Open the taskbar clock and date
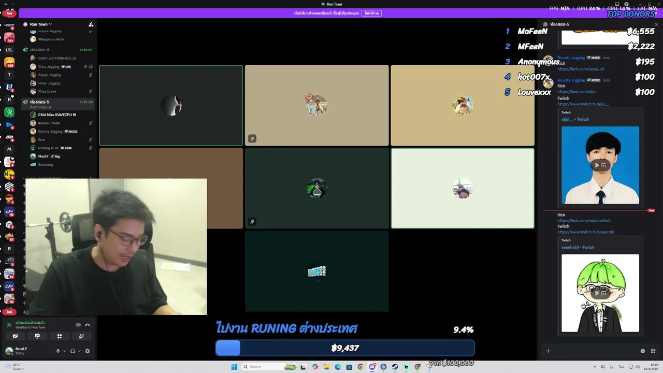The height and width of the screenshot is (373, 663). (651, 367)
